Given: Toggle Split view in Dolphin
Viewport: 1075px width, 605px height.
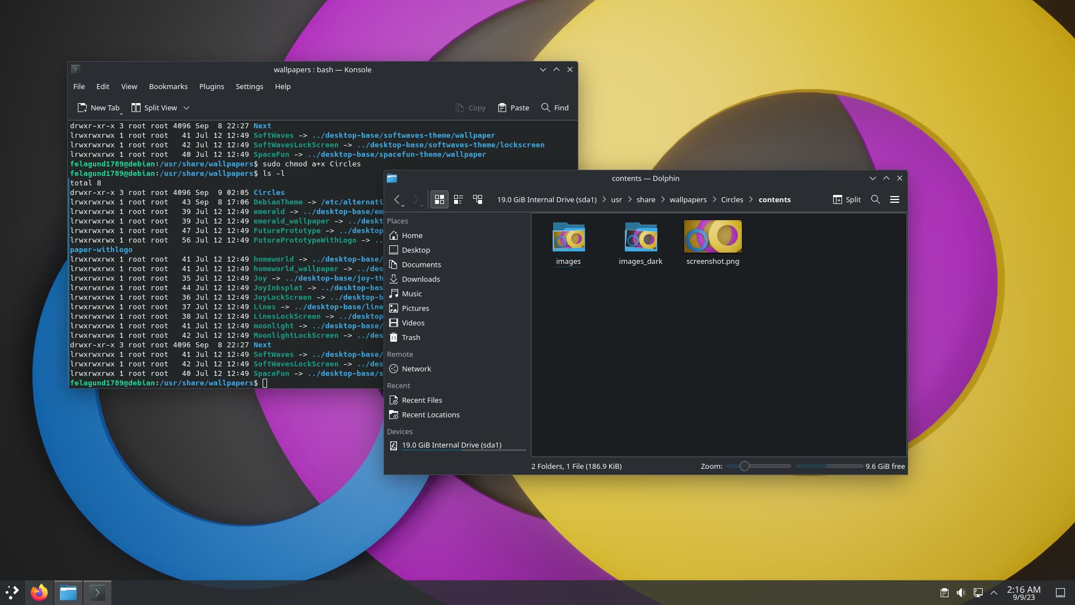Looking at the screenshot, I should pos(846,199).
